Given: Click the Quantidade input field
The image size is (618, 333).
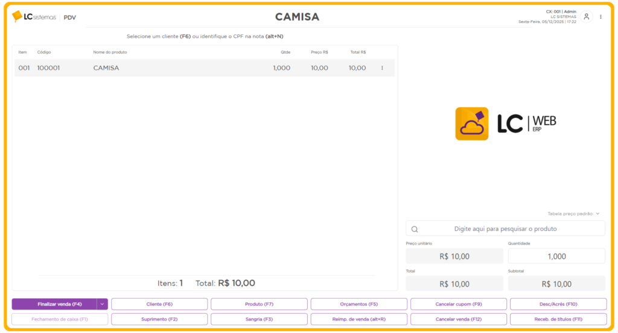Looking at the screenshot, I should [x=556, y=257].
